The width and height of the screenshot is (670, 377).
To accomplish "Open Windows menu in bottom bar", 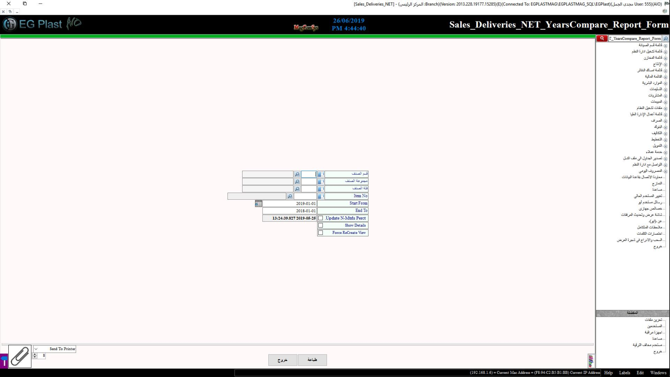I will pos(658,373).
